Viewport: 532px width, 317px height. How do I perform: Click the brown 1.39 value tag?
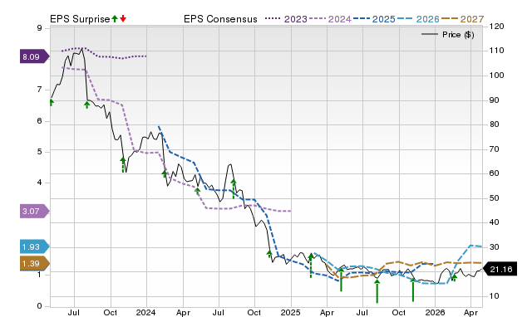click(35, 264)
